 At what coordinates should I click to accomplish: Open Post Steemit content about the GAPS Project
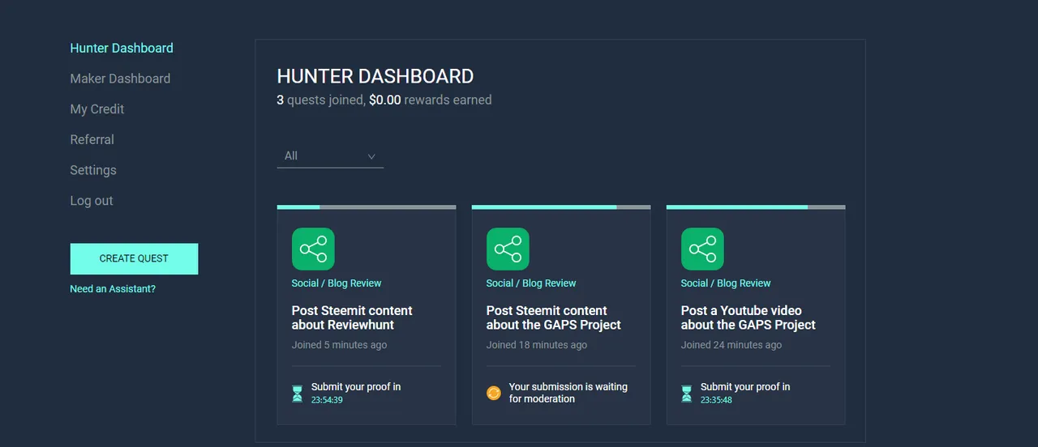click(x=554, y=317)
